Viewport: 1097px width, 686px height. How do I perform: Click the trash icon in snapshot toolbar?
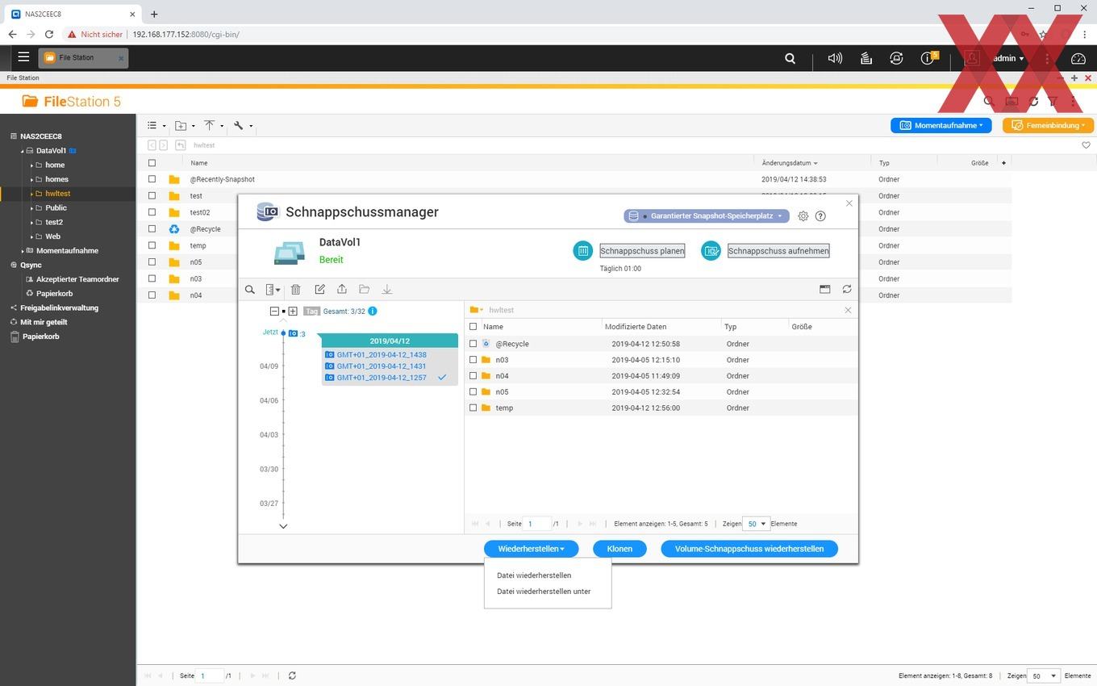click(296, 289)
